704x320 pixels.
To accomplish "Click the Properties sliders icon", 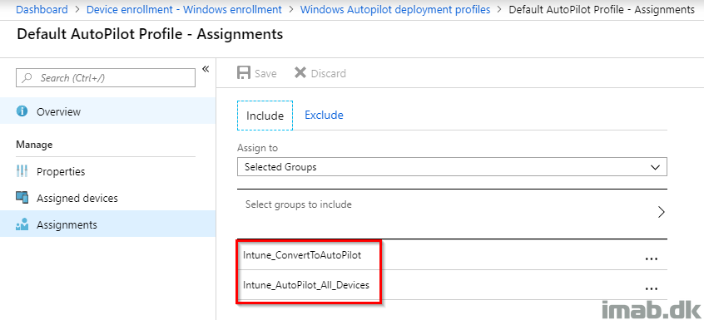I will 22,171.
